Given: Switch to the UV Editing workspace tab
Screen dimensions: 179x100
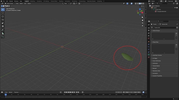Looking at the screenshot, I should [46, 1].
